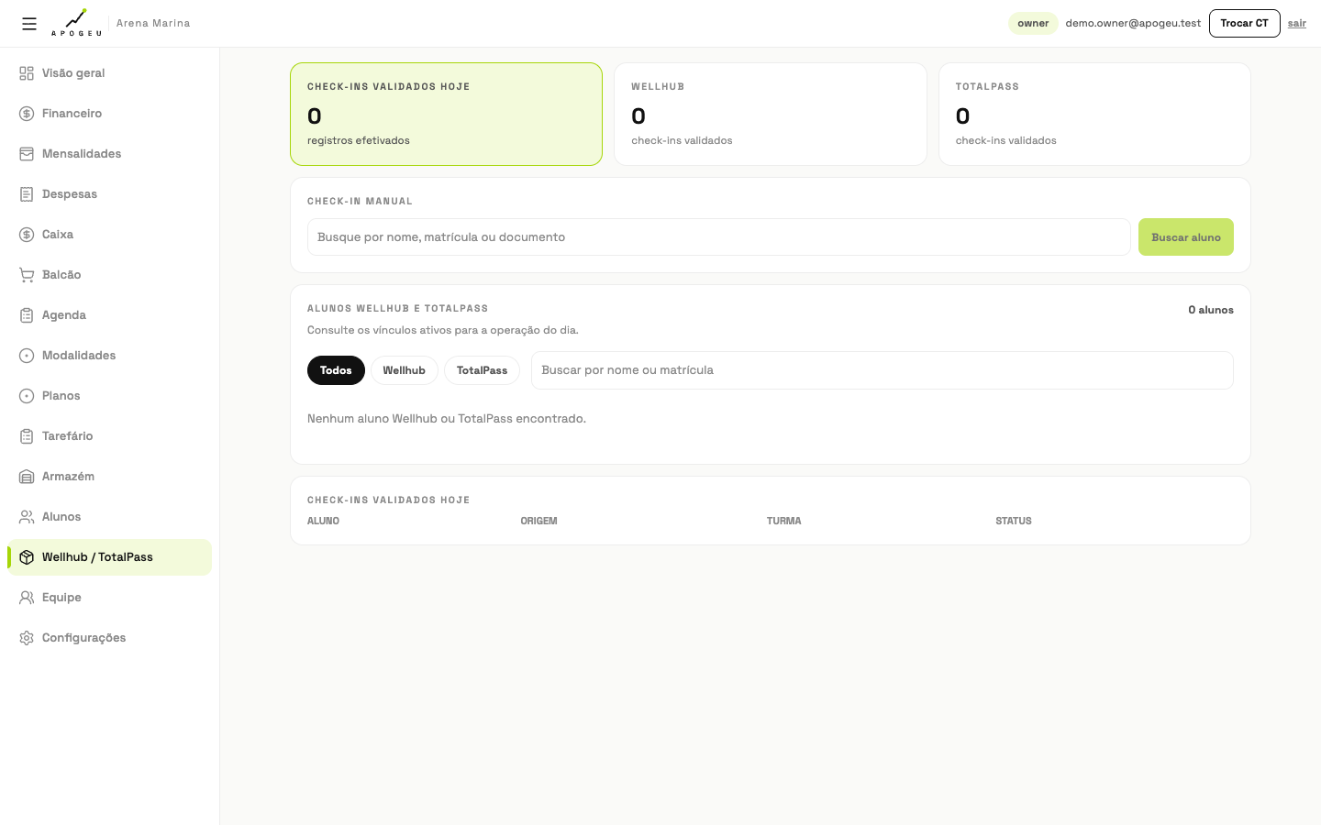Go to Financeiro menu item
Viewport: 1321px width, 825px height.
[109, 114]
